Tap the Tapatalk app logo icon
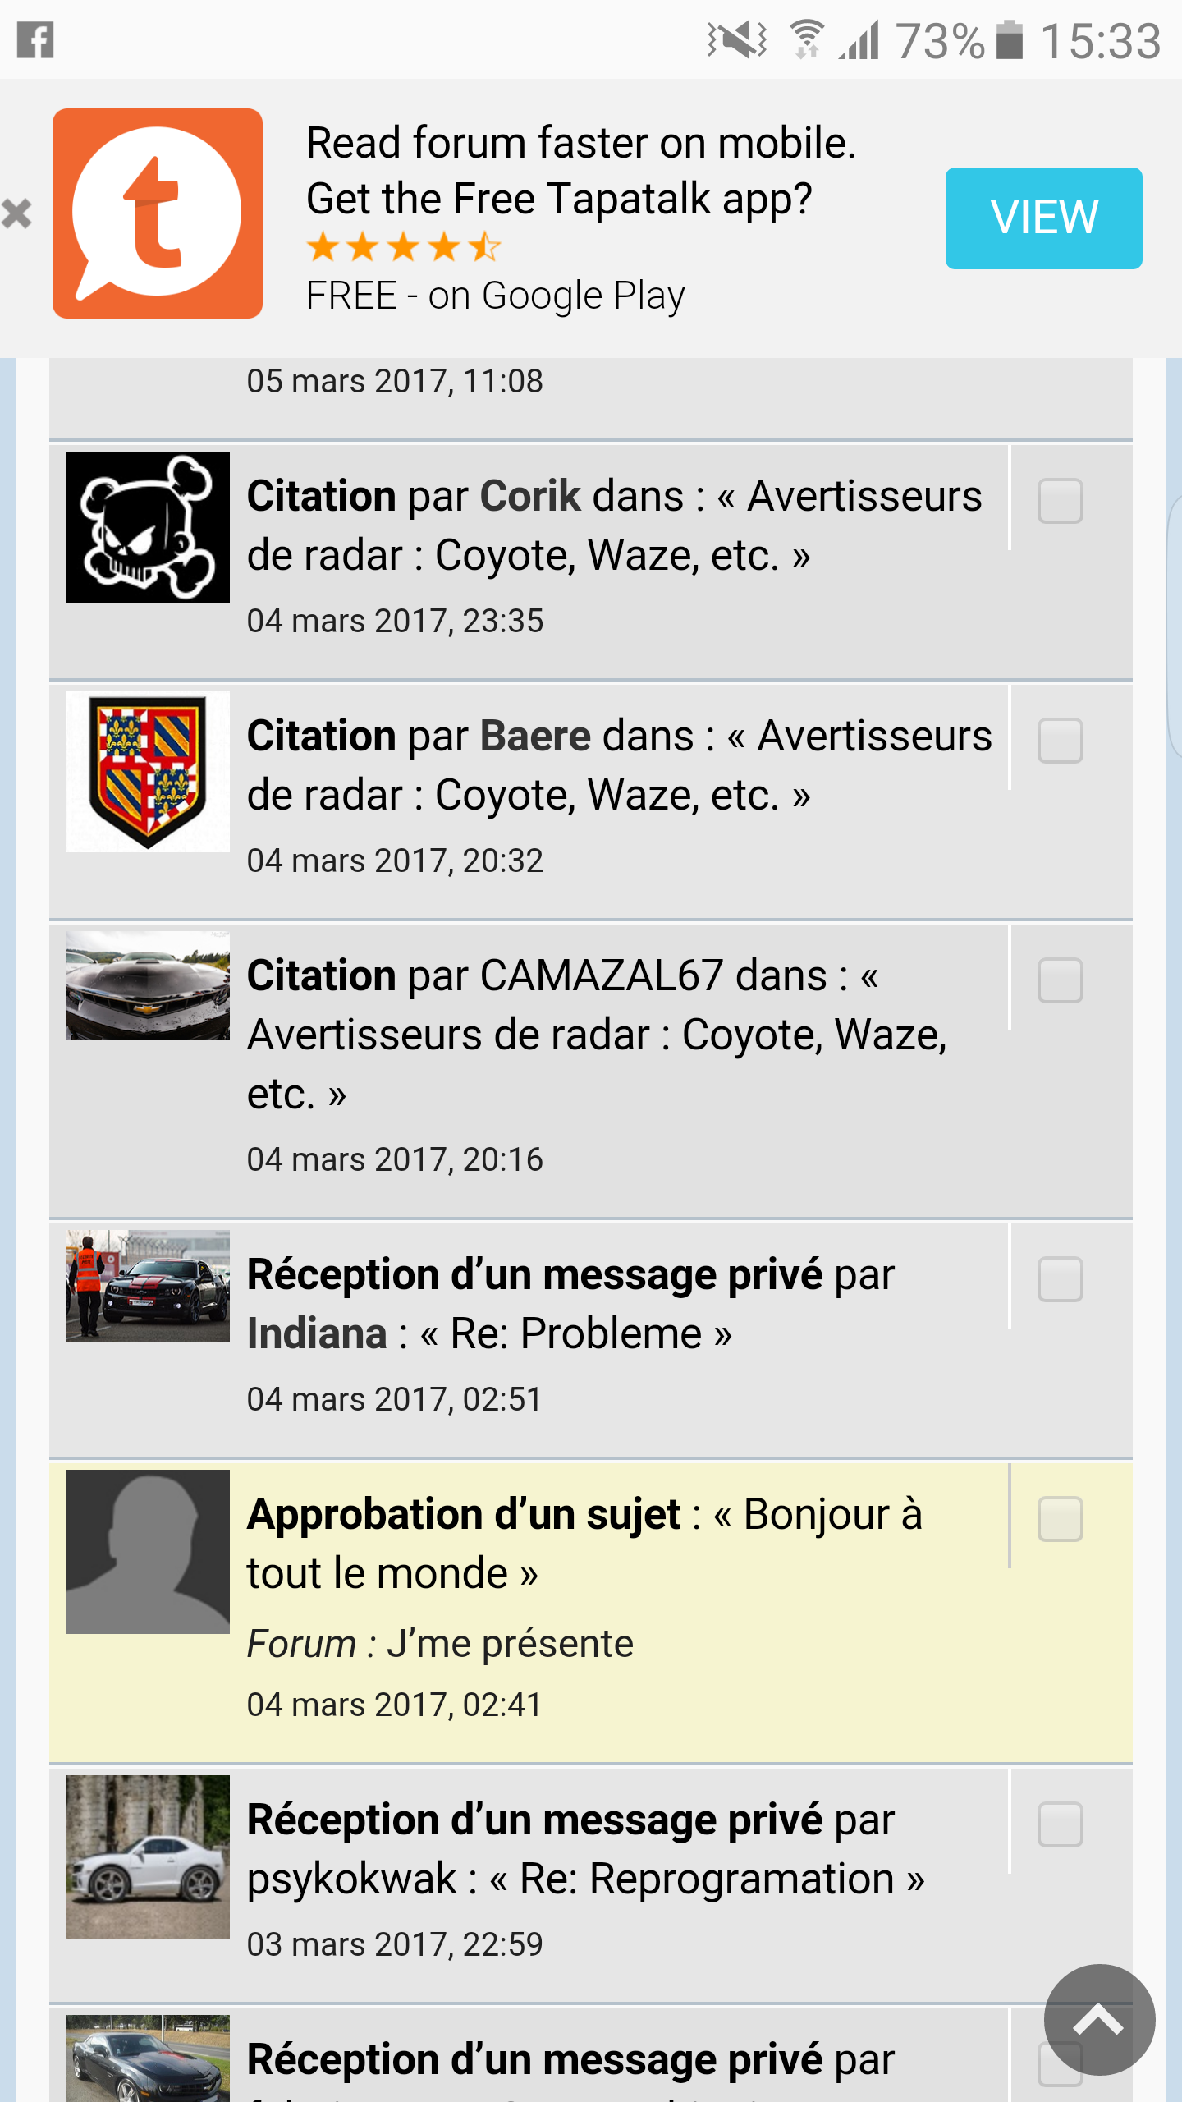 (x=158, y=213)
